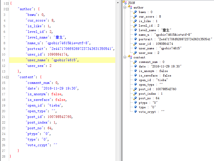Click value 1090864174 on editor line 10

coord(57,54)
